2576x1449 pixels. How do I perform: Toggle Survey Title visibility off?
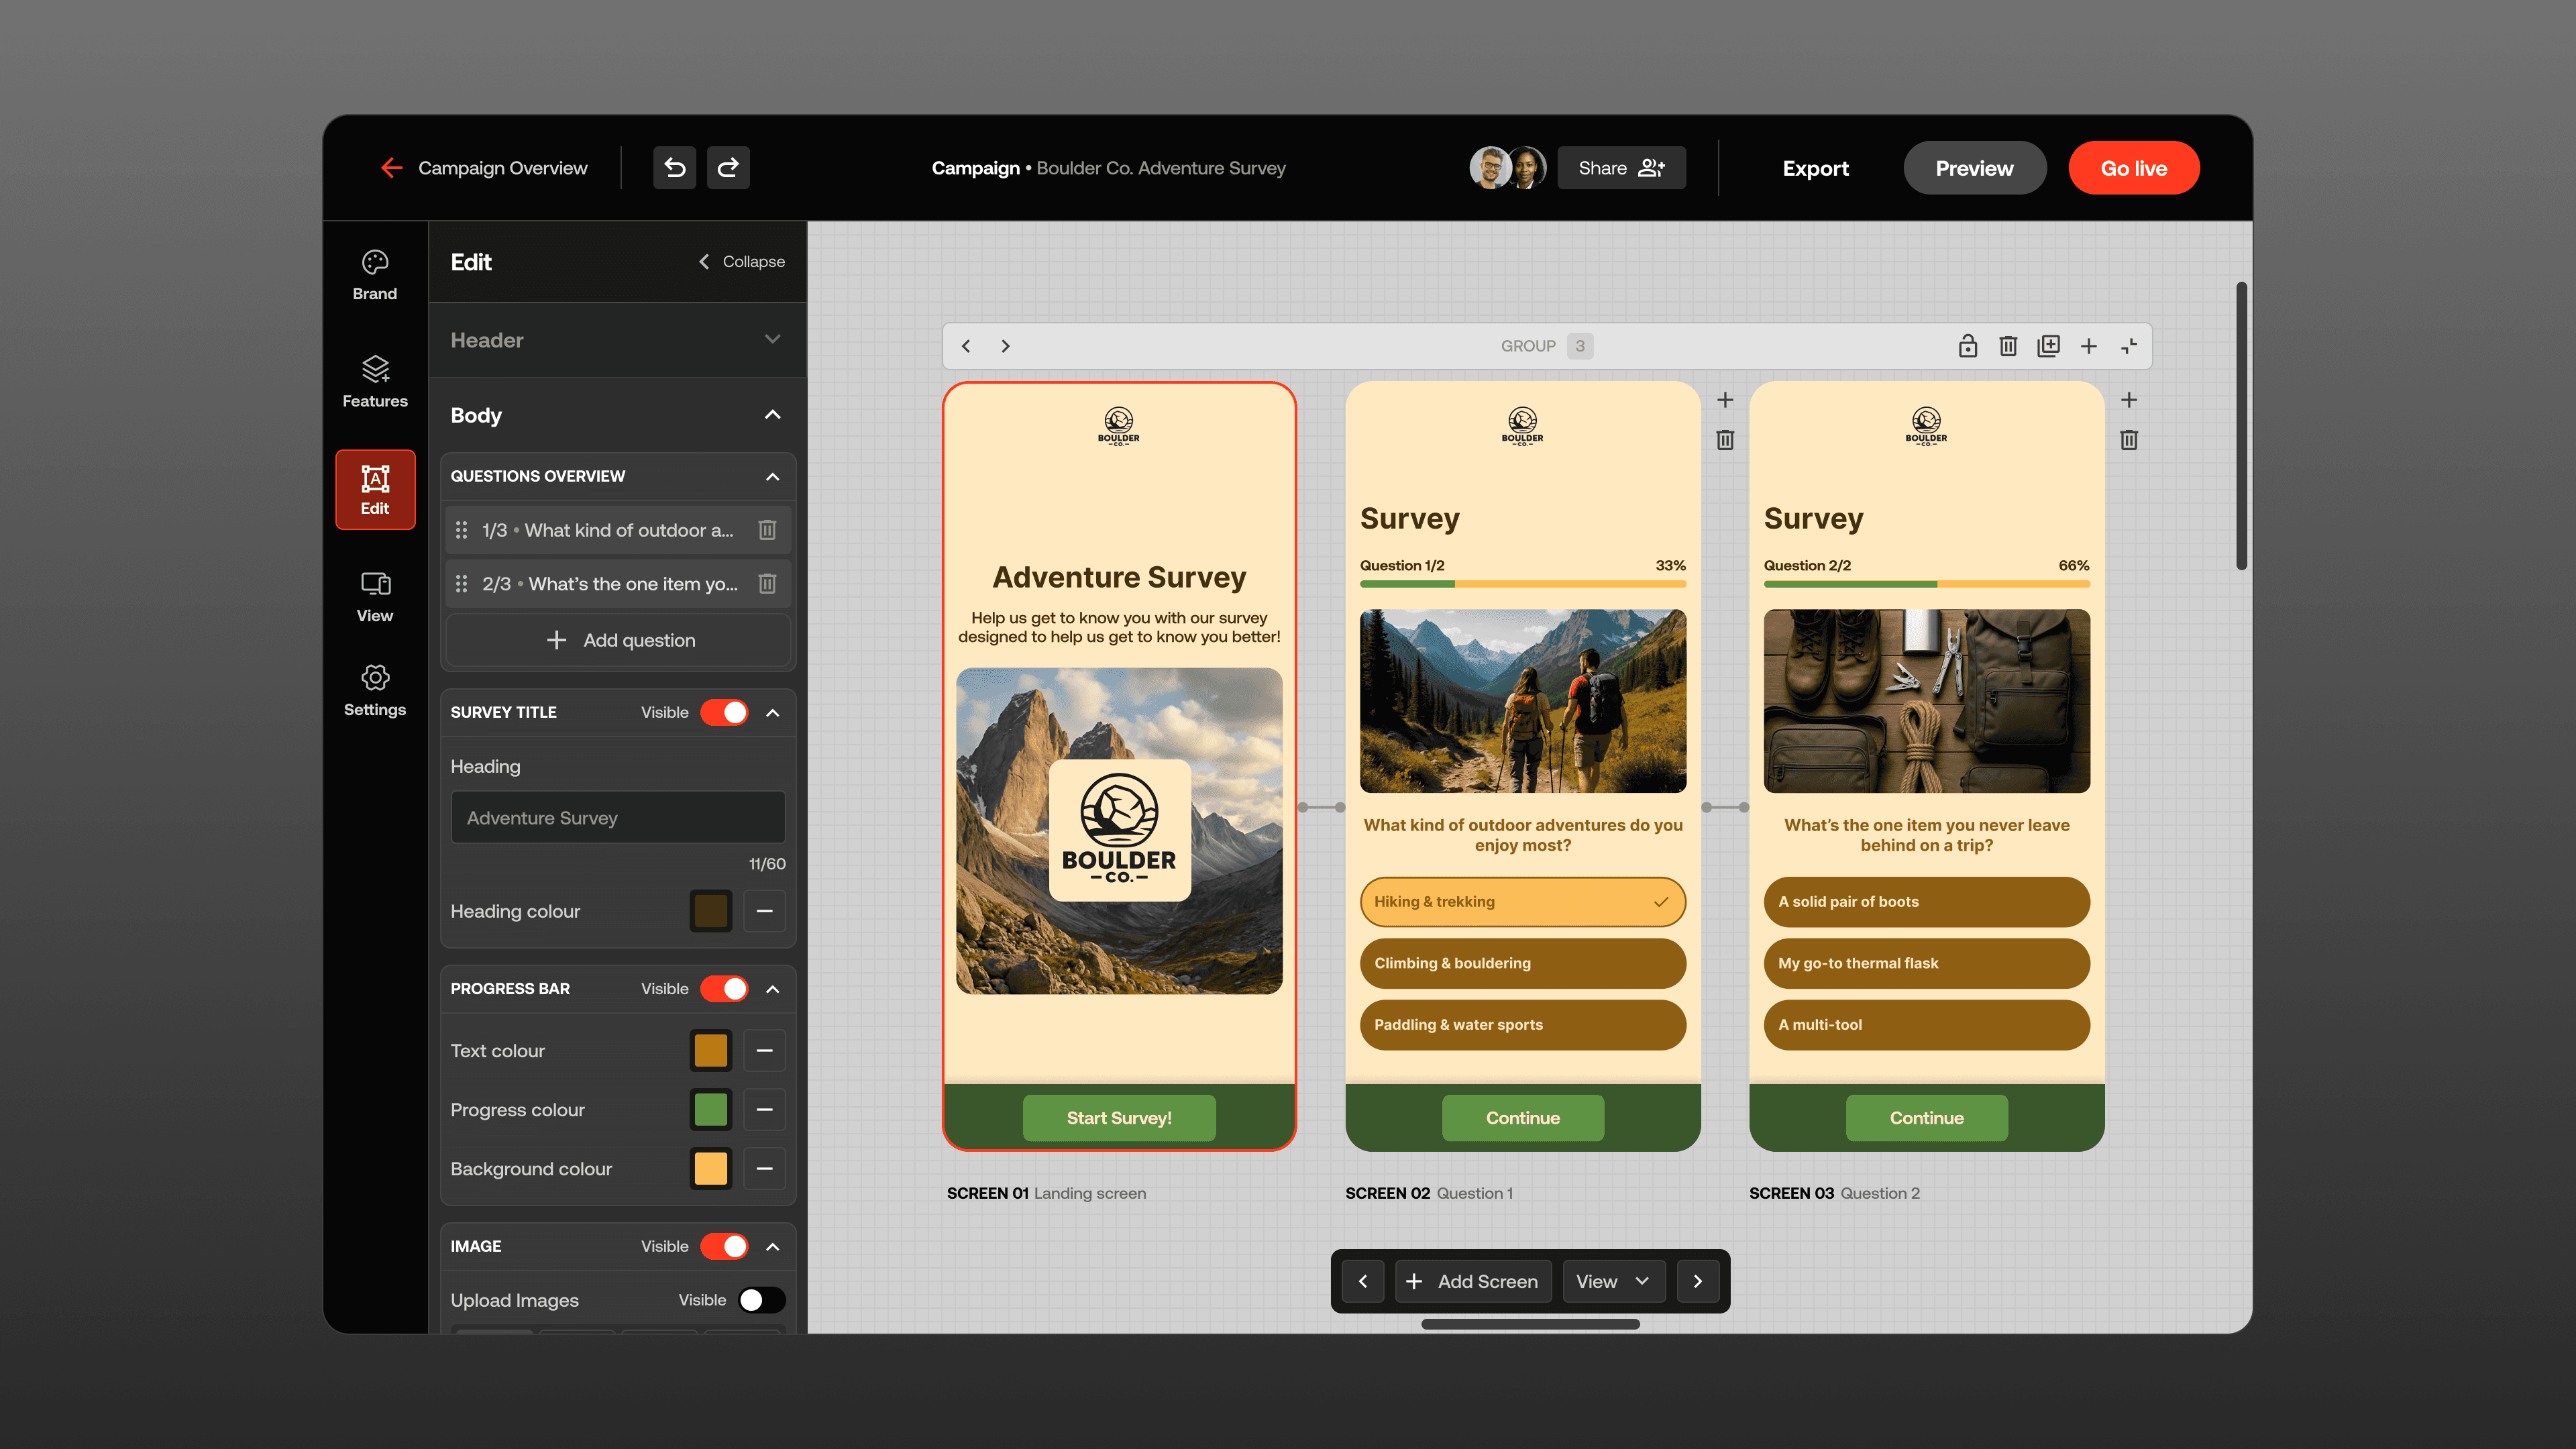[724, 712]
